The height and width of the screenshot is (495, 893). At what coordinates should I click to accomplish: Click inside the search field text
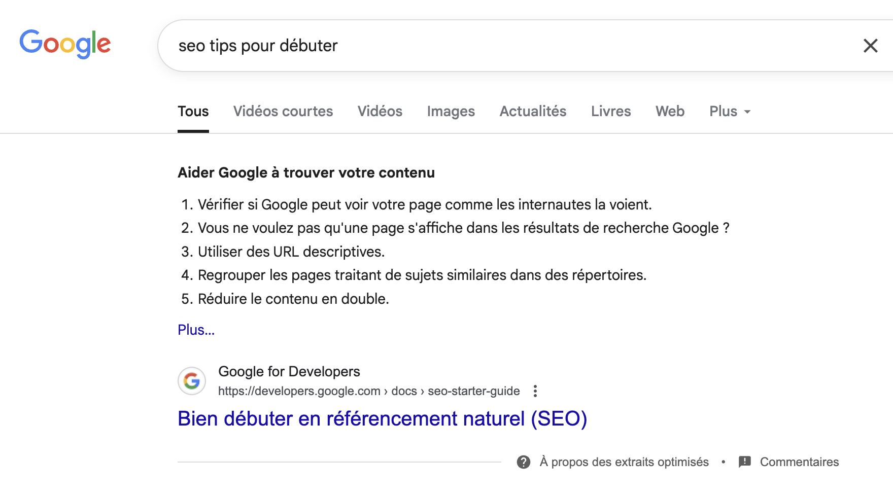click(258, 46)
